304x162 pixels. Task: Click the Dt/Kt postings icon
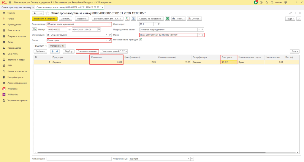[x=127, y=19]
